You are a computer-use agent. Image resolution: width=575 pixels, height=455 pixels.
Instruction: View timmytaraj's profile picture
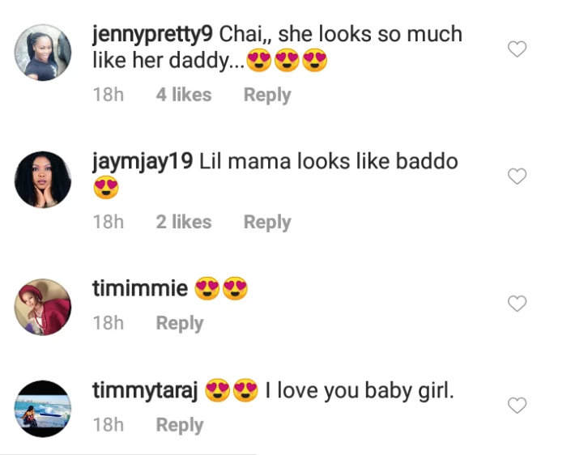click(44, 408)
